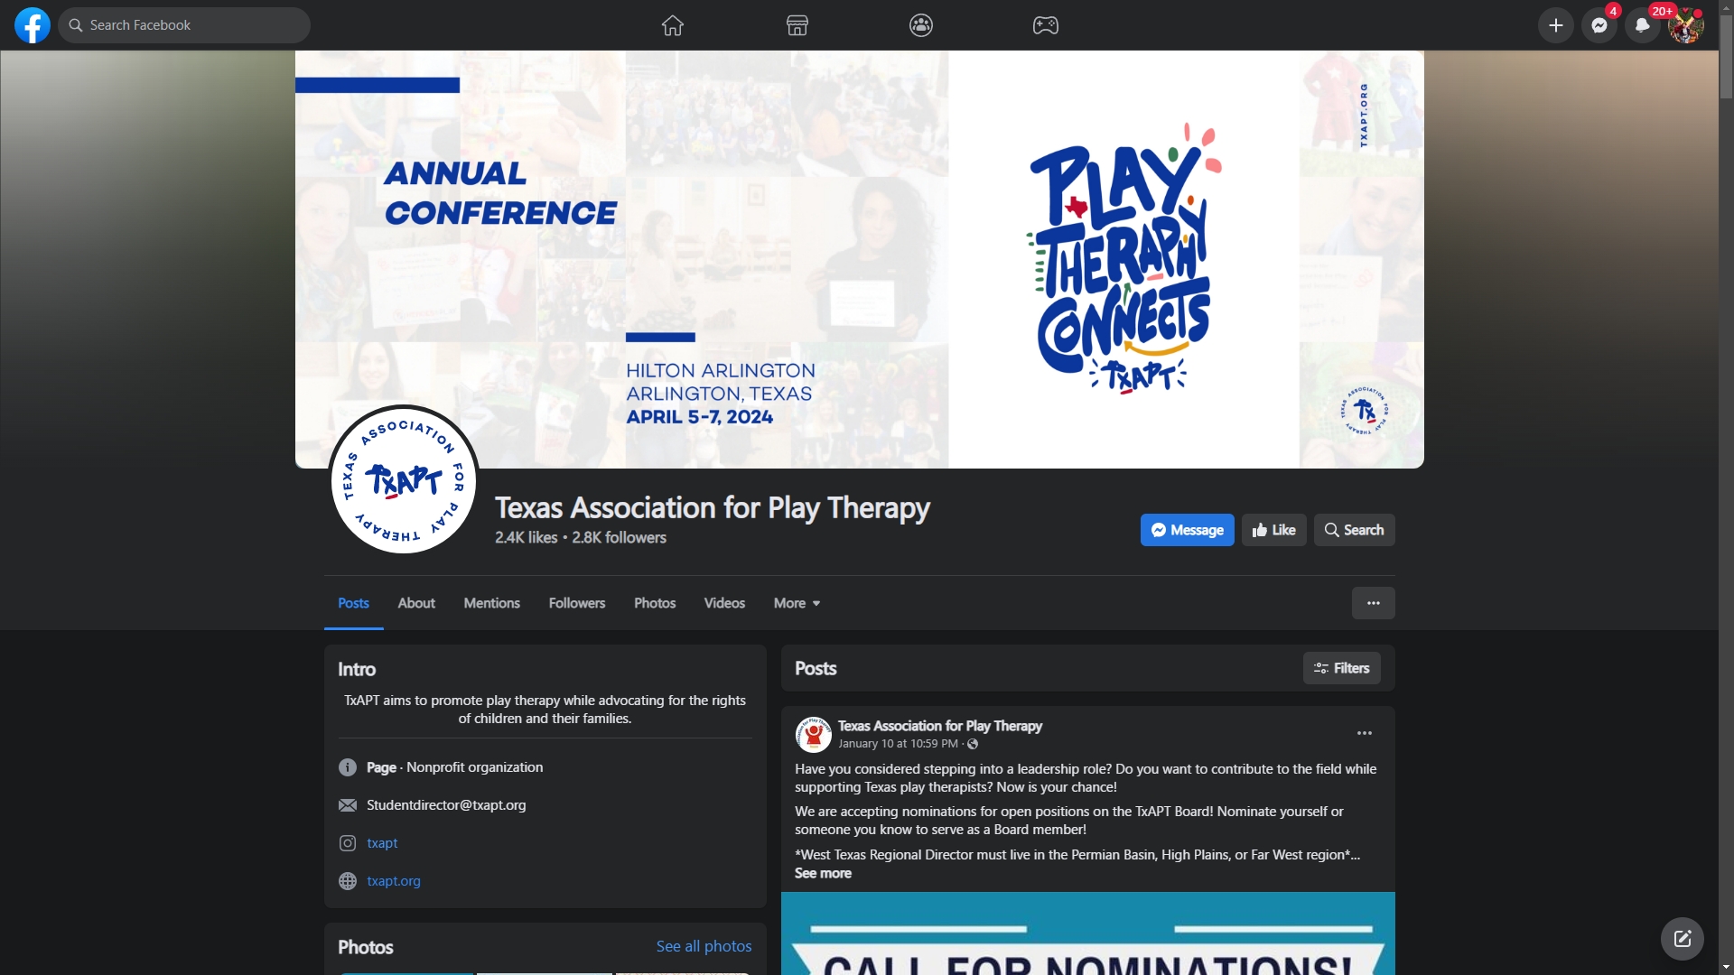The height and width of the screenshot is (975, 1734).
Task: Open the Facebook logo home link
Action: (x=33, y=25)
